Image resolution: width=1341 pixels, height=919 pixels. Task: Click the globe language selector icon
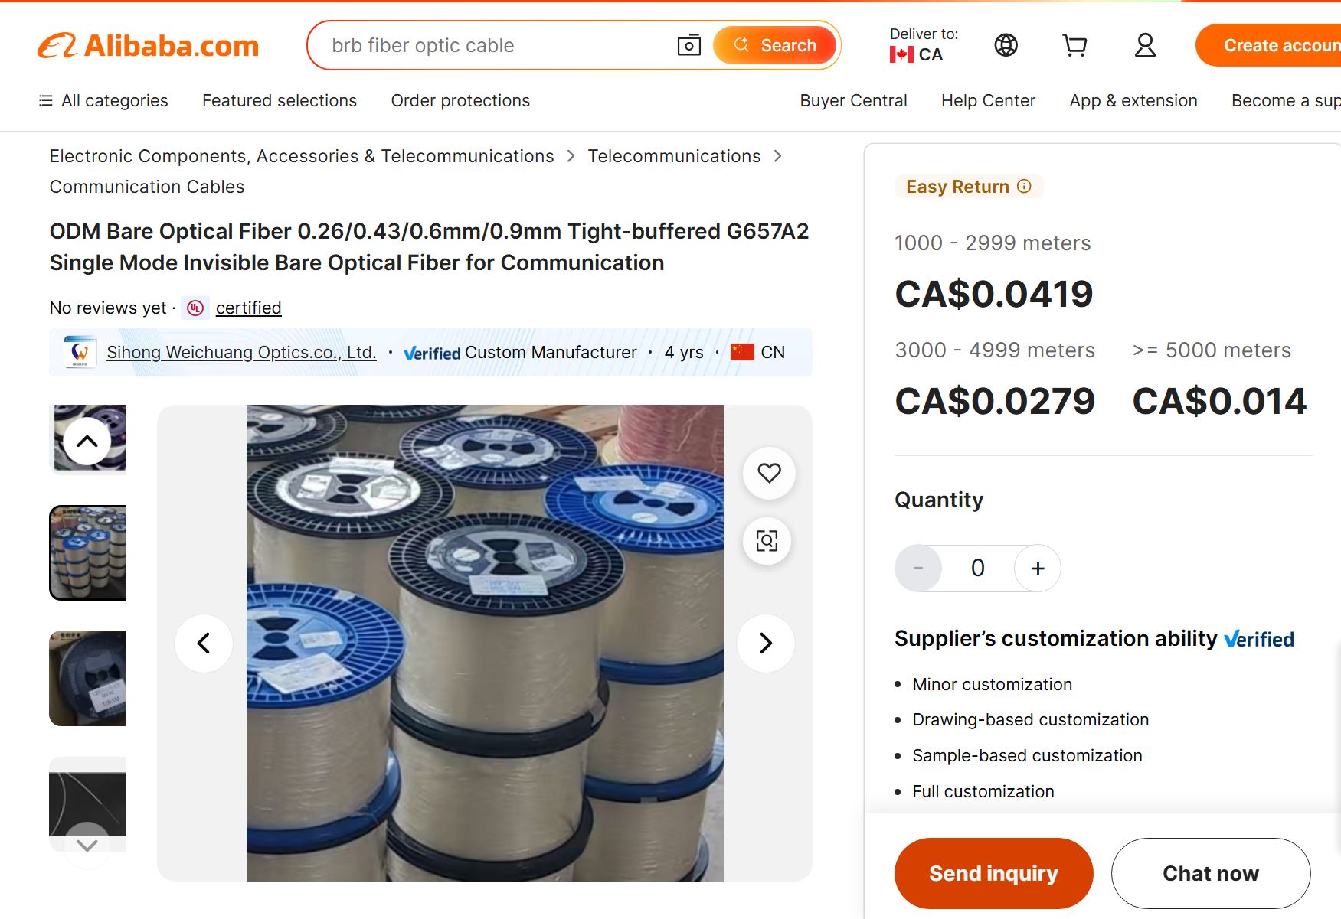coord(1006,45)
